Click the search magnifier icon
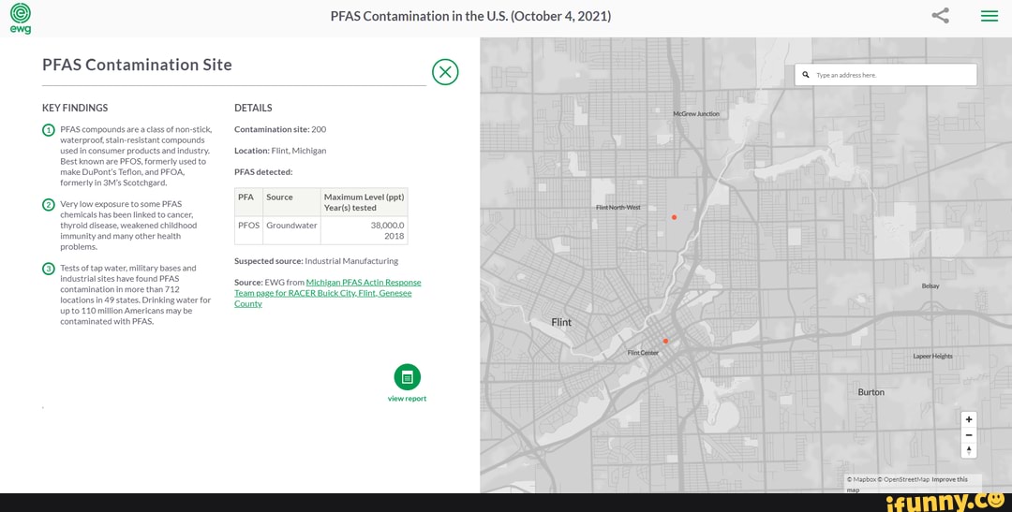The width and height of the screenshot is (1012, 512). click(806, 75)
